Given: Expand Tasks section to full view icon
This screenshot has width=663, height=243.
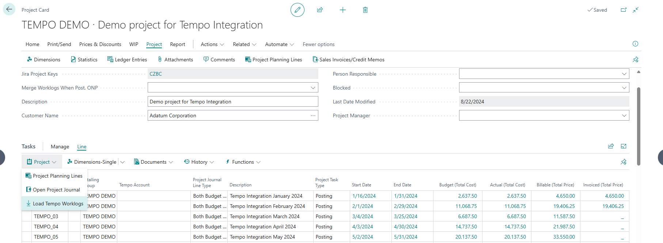Looking at the screenshot, I should [x=624, y=146].
